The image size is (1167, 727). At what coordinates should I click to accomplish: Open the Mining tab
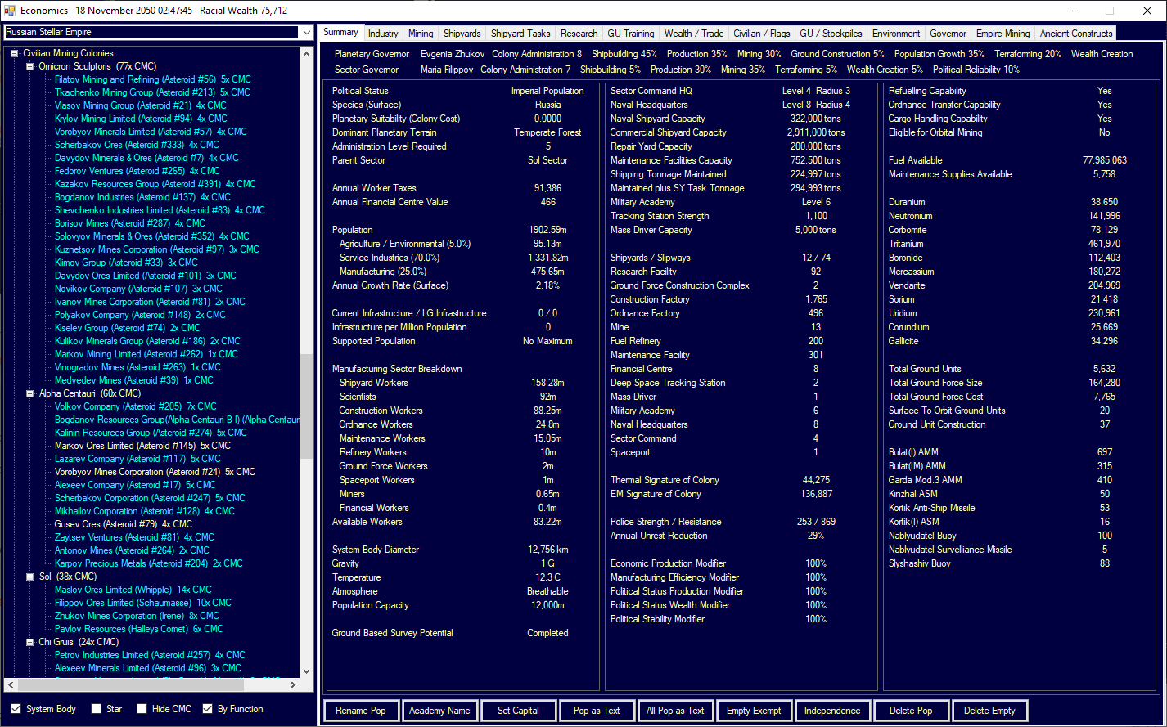[x=421, y=34]
